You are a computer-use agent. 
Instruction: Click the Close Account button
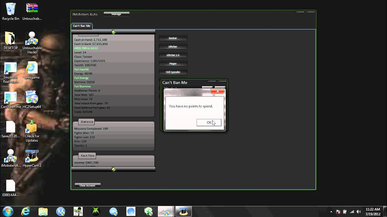pos(87,186)
